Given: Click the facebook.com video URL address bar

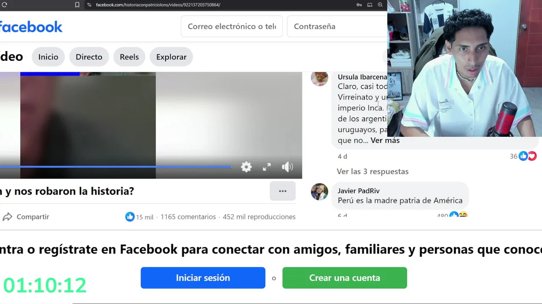Looking at the screenshot, I should pyautogui.click(x=158, y=5).
